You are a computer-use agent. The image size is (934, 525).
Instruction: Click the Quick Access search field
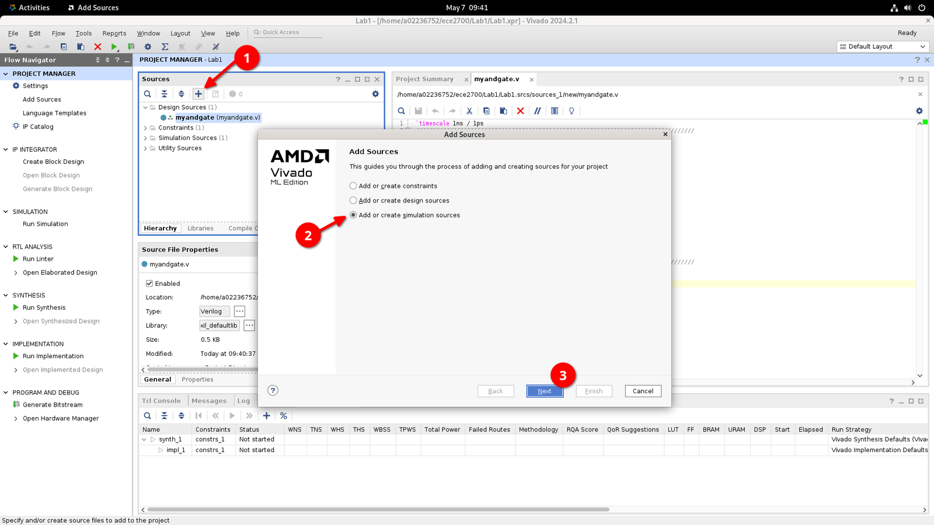pyautogui.click(x=287, y=33)
